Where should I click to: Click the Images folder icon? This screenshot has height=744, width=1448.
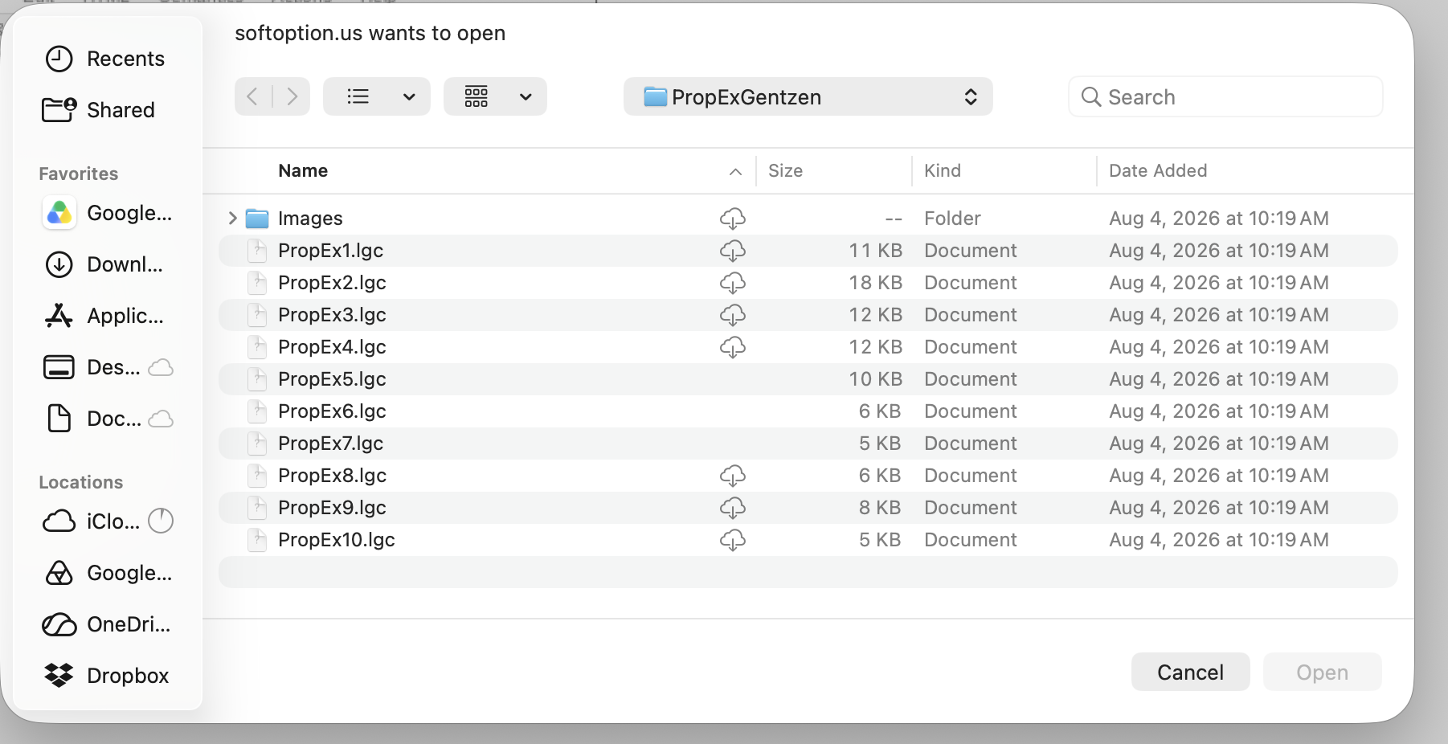pos(257,219)
